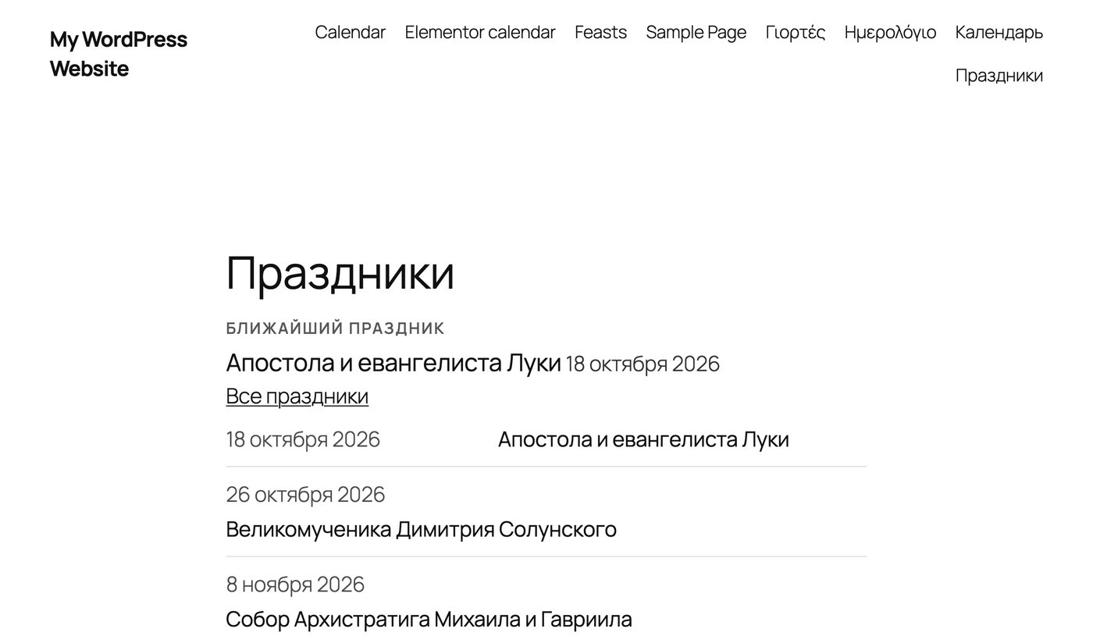
Task: Click the Праздники page heading
Action: [340, 273]
